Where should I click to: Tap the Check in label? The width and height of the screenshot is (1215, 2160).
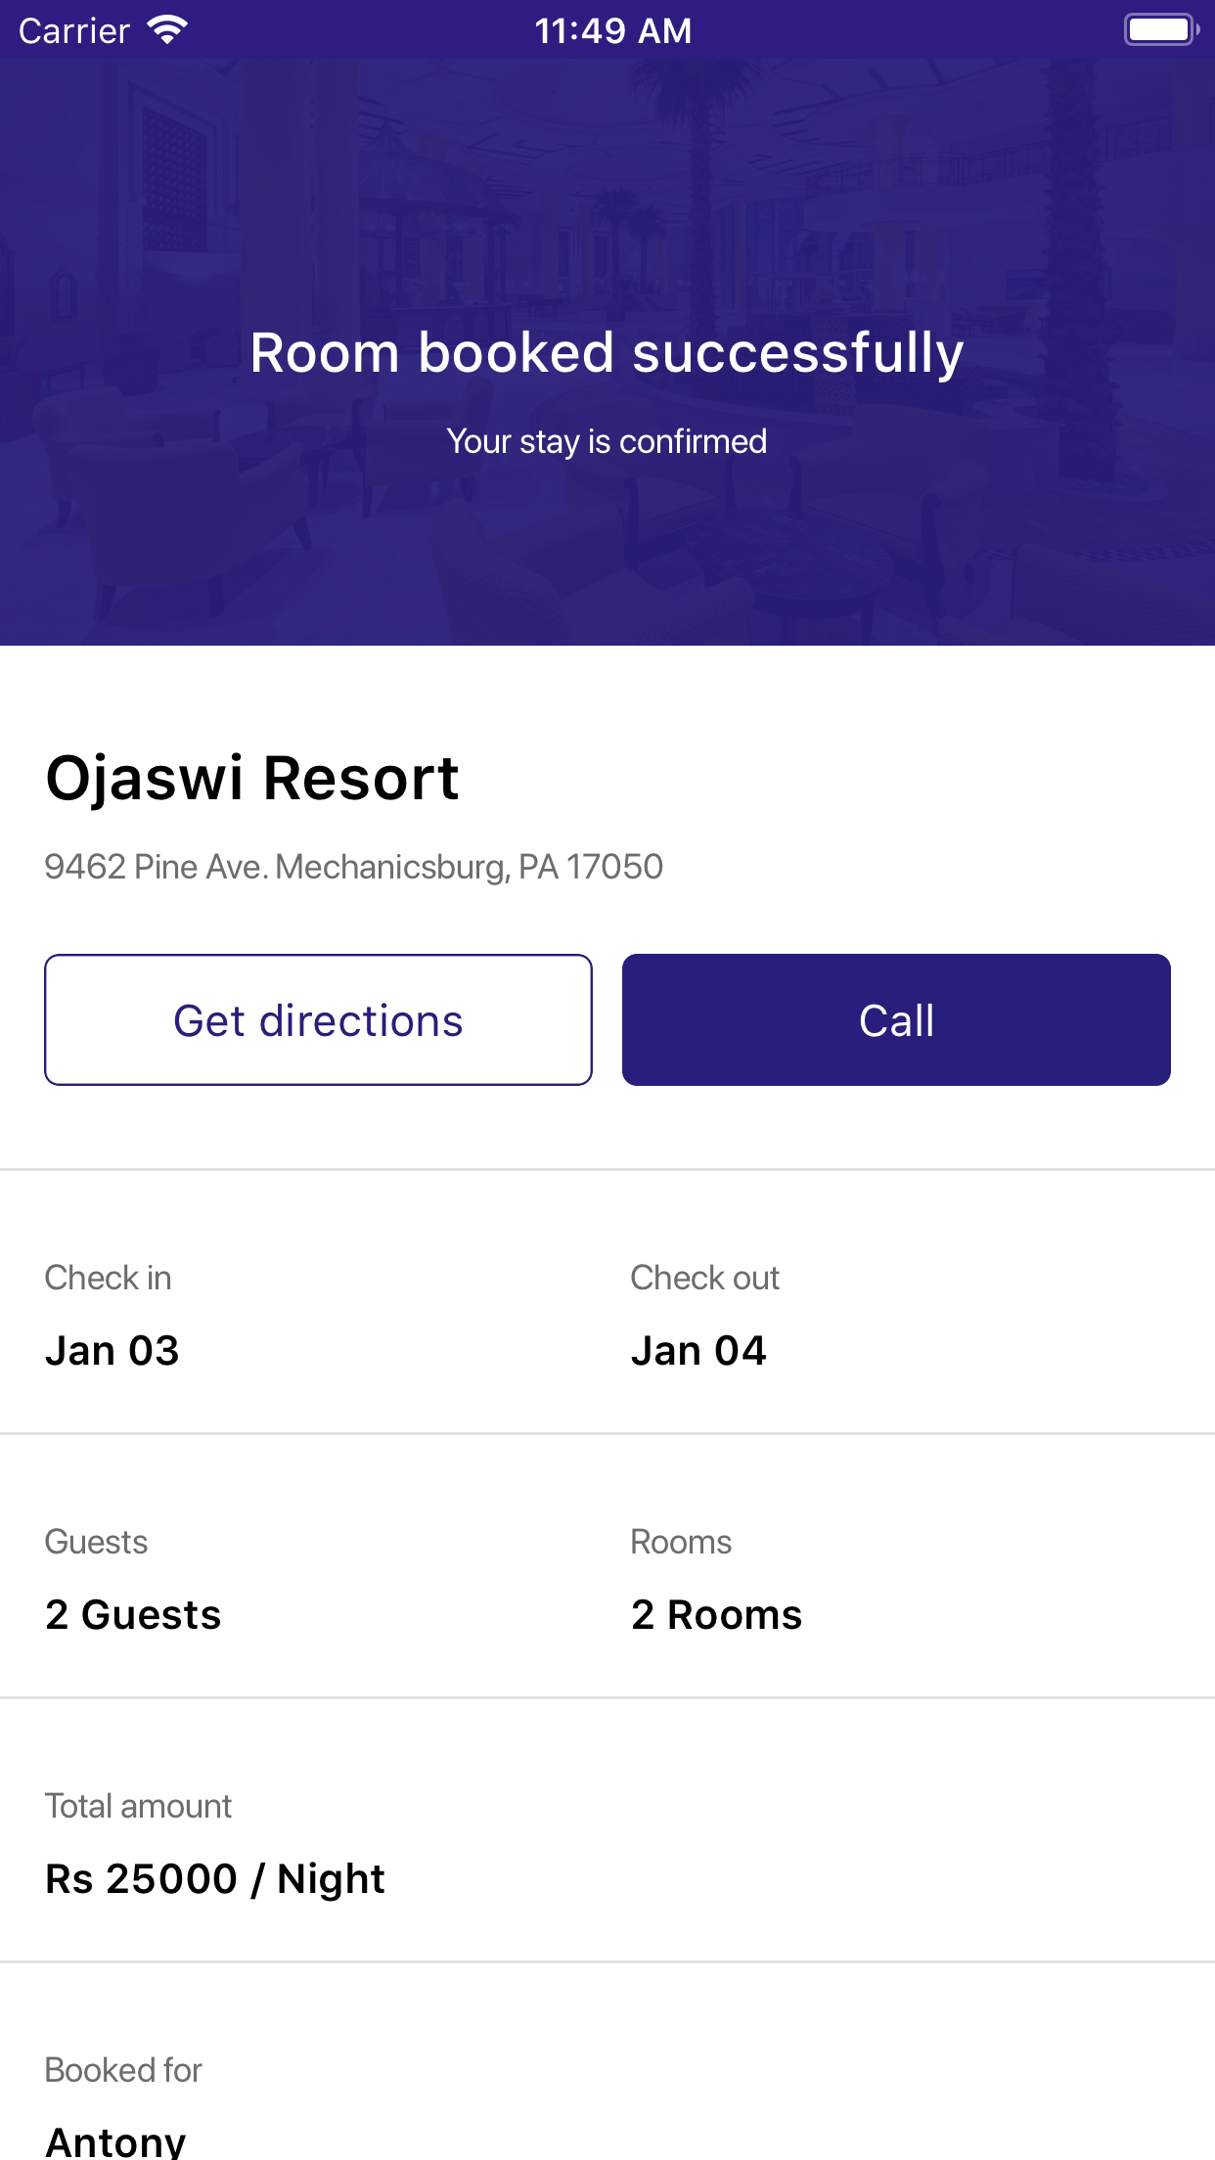108,1278
